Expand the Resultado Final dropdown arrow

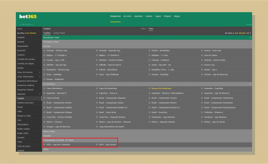pos(250,38)
